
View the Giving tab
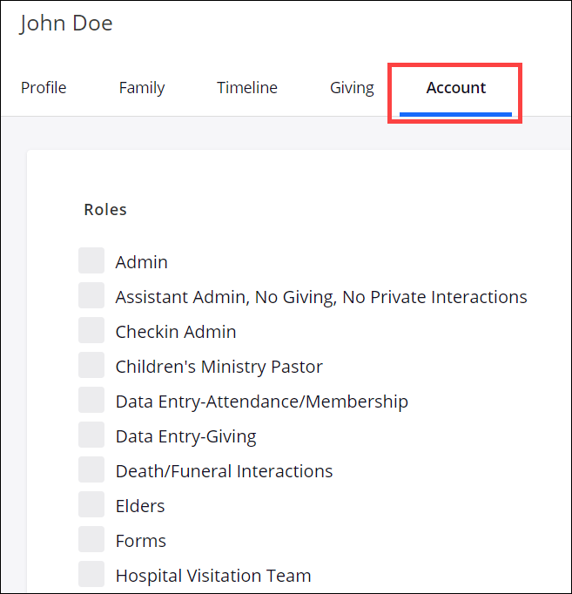coord(352,88)
